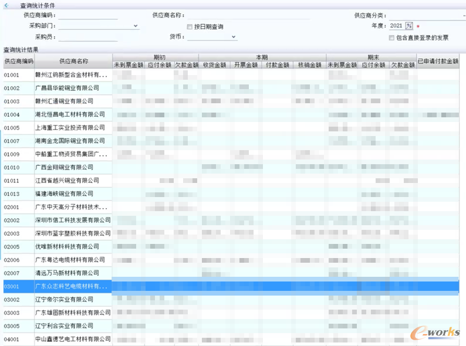Select row 深圳市蓝宇塑胶科技有限公司
Image resolution: width=466 pixels, height=346 pixels.
pyautogui.click(x=231, y=233)
